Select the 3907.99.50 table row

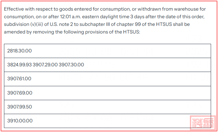(108, 107)
